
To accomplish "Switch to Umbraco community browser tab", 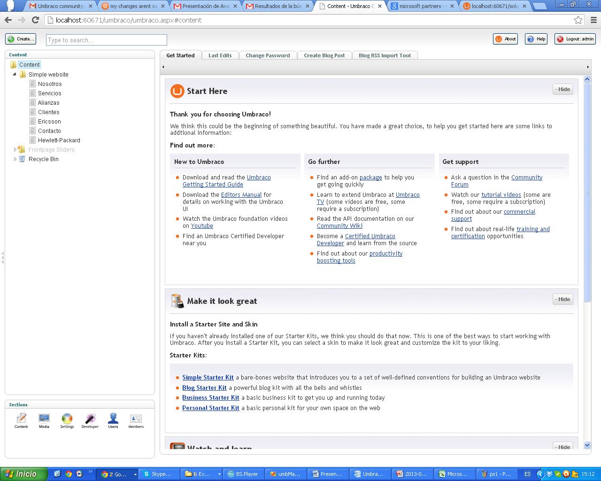I will coord(60,6).
